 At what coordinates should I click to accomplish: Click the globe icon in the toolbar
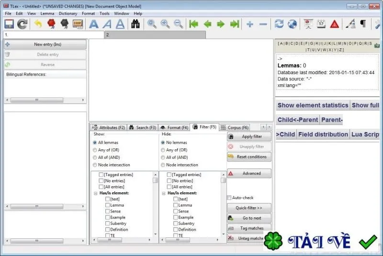[292, 24]
